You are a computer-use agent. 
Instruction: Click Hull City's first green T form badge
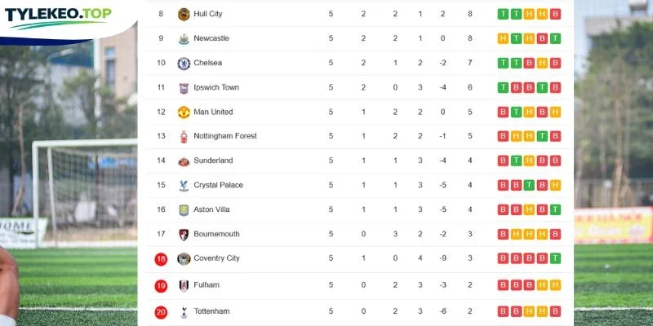[x=503, y=14]
